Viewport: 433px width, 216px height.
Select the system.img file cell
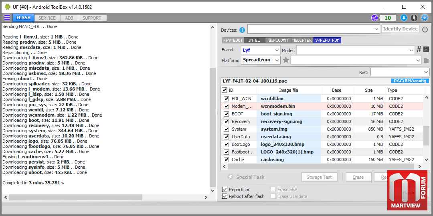[x=289, y=129]
